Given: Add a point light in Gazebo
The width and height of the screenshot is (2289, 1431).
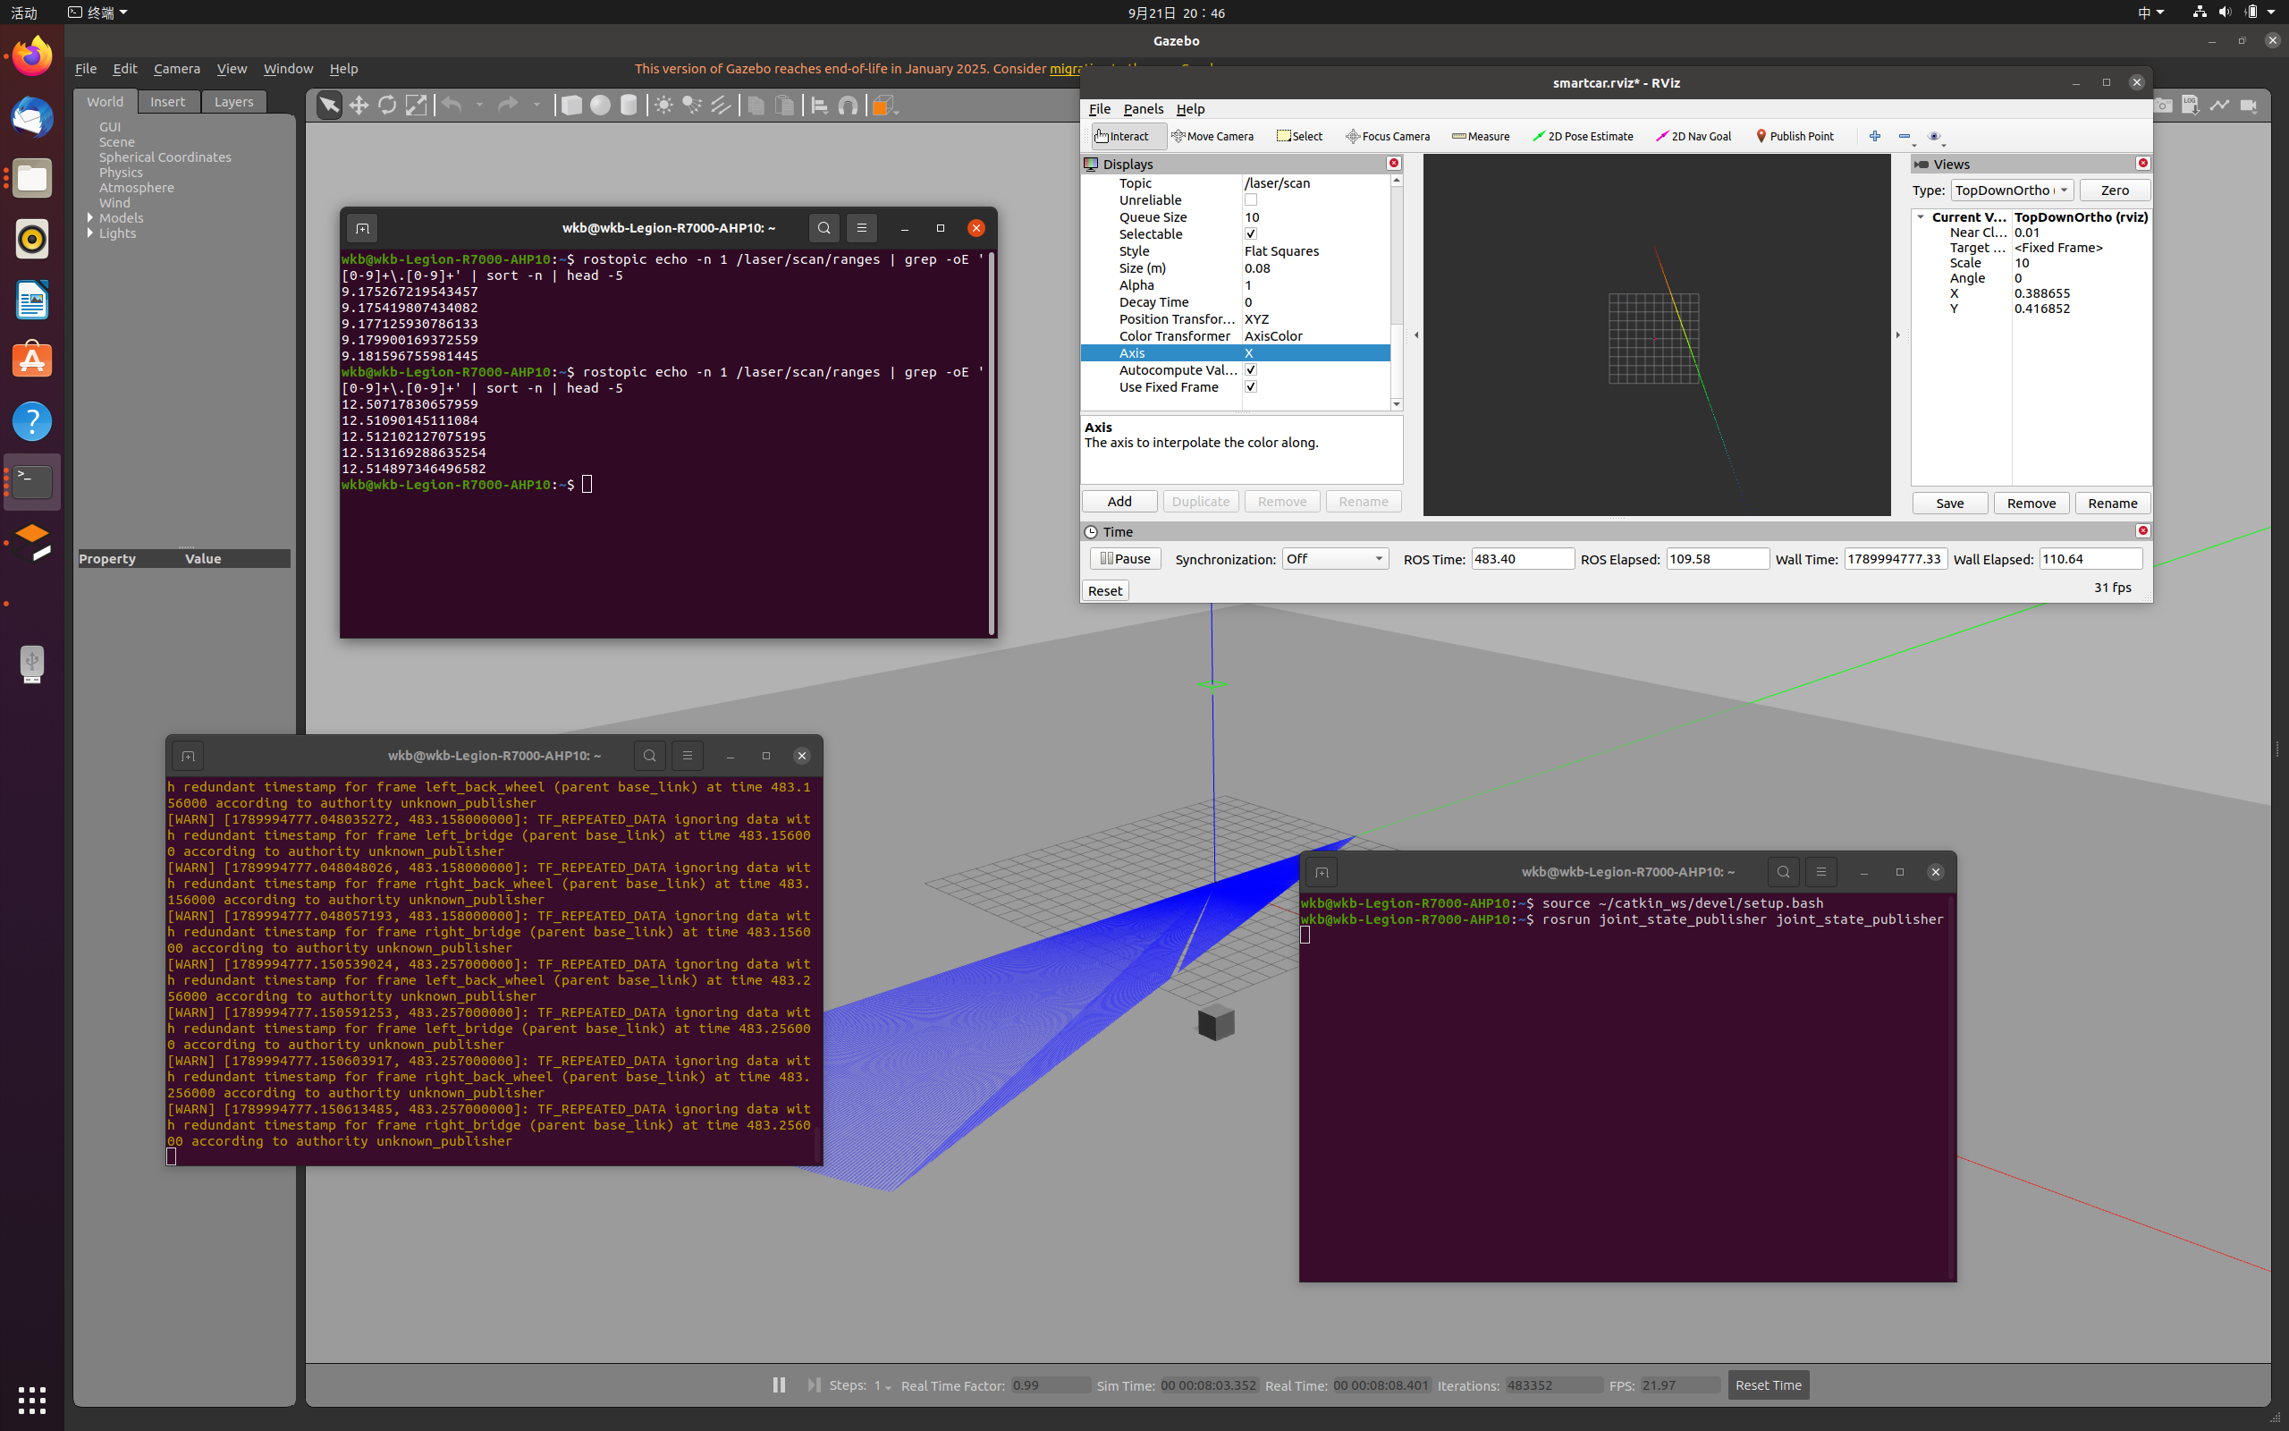Looking at the screenshot, I should [664, 105].
